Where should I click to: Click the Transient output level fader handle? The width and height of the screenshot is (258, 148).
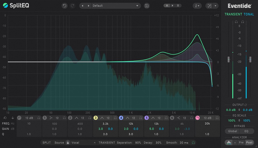click(229, 59)
